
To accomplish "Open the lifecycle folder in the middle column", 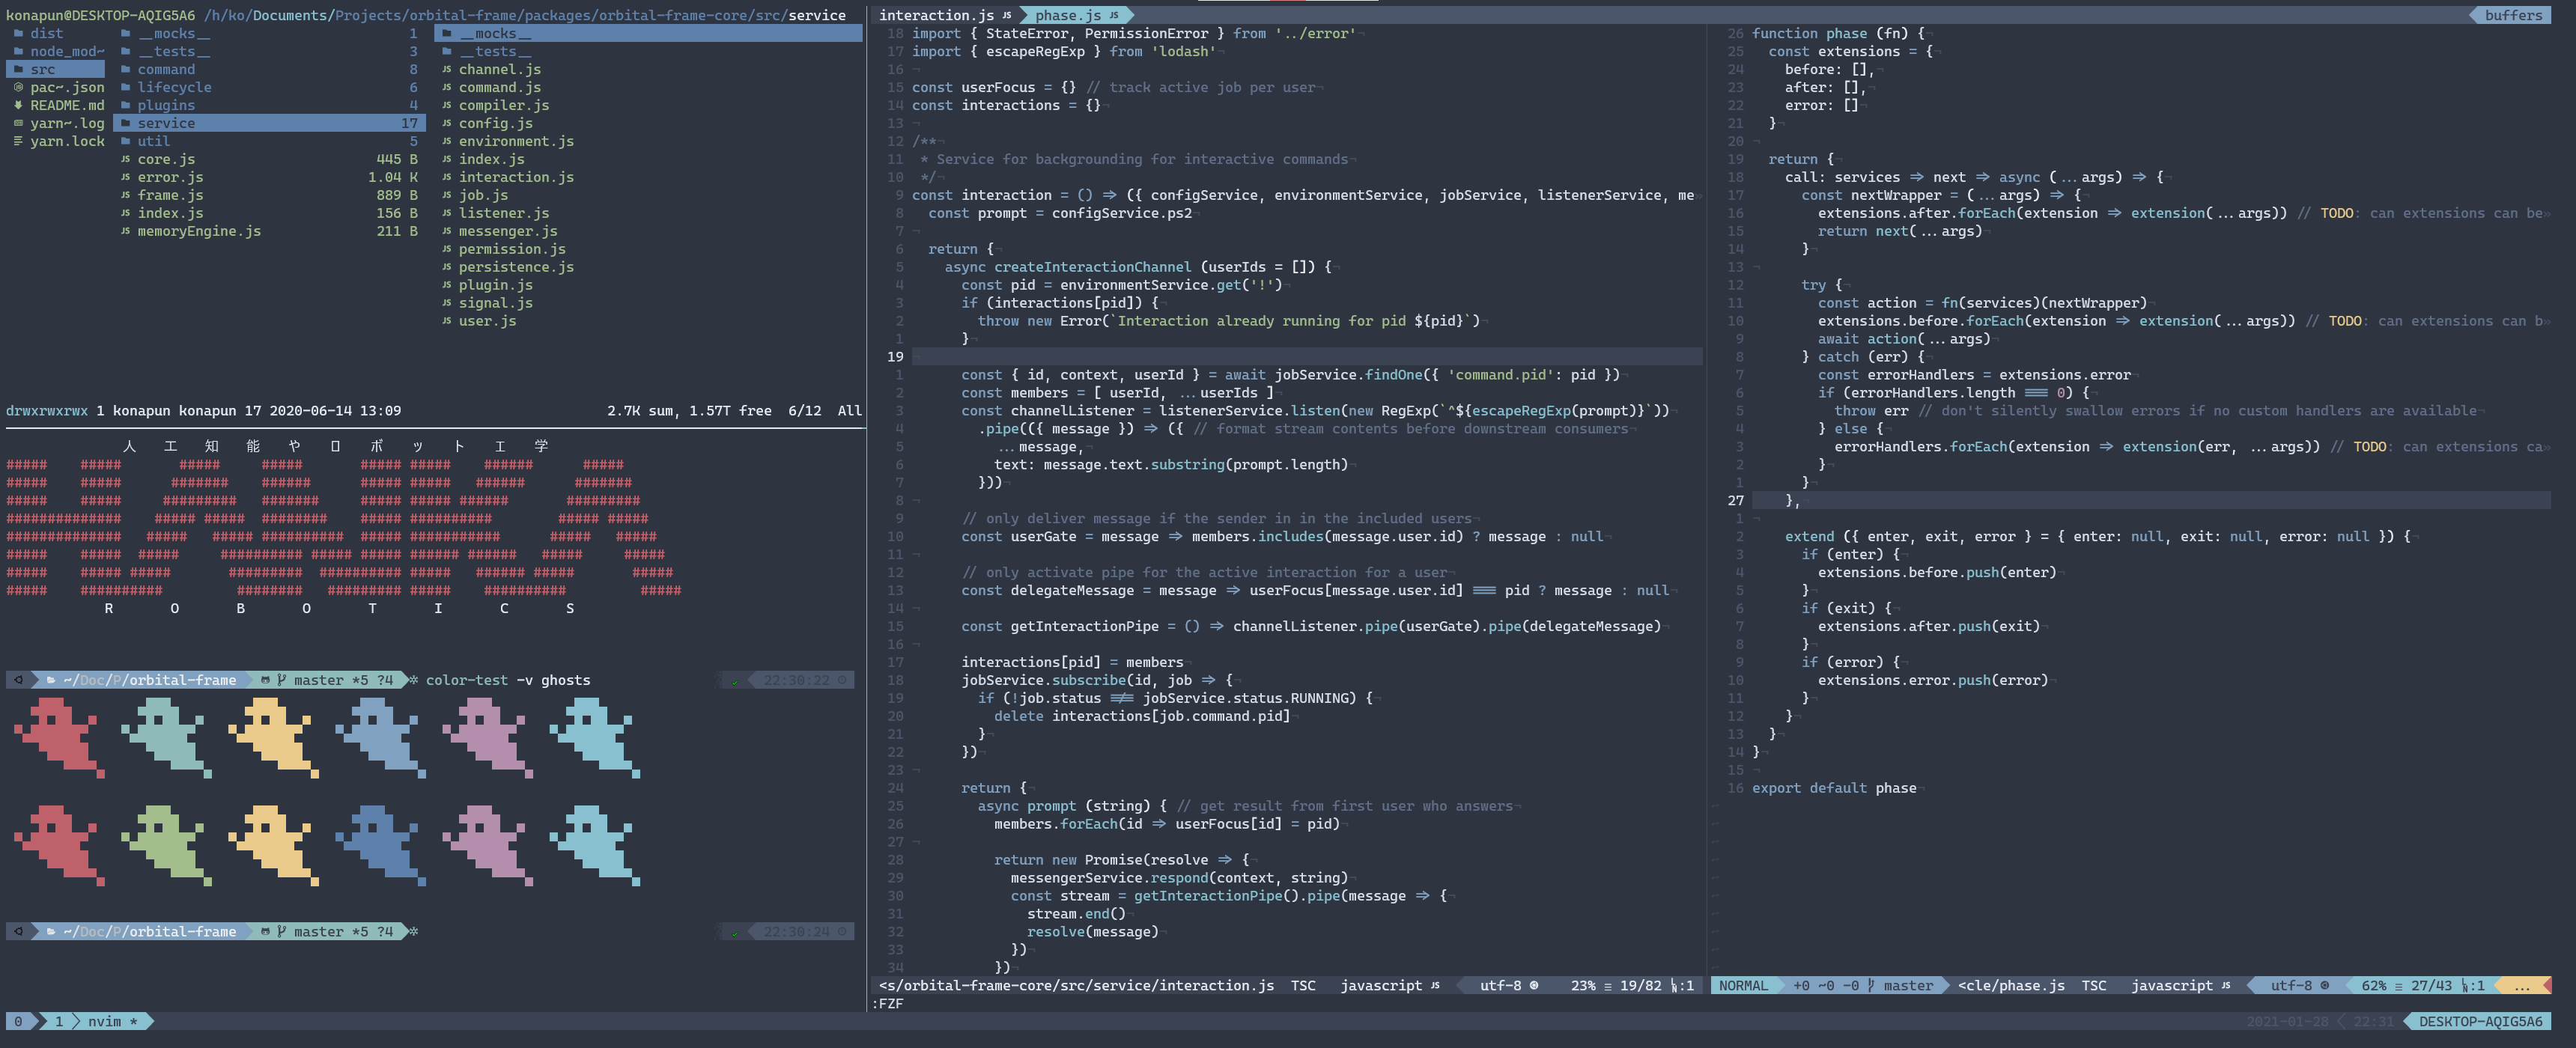I will click(x=174, y=87).
